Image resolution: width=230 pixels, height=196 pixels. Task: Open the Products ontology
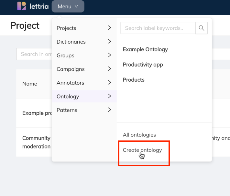(x=134, y=80)
